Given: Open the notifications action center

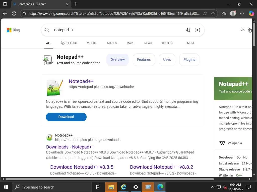Looking at the screenshot, I should click(x=249, y=187).
